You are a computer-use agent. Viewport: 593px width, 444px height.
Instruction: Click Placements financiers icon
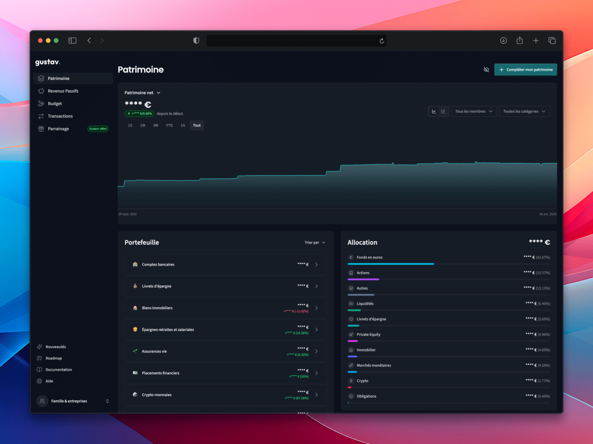(x=135, y=373)
